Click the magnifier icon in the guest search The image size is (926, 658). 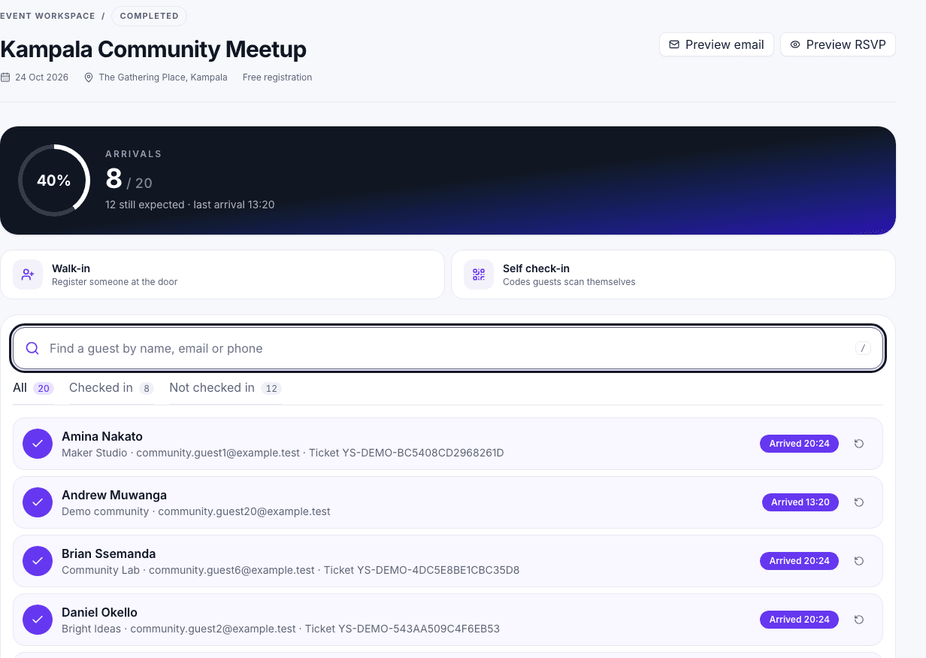[32, 348]
